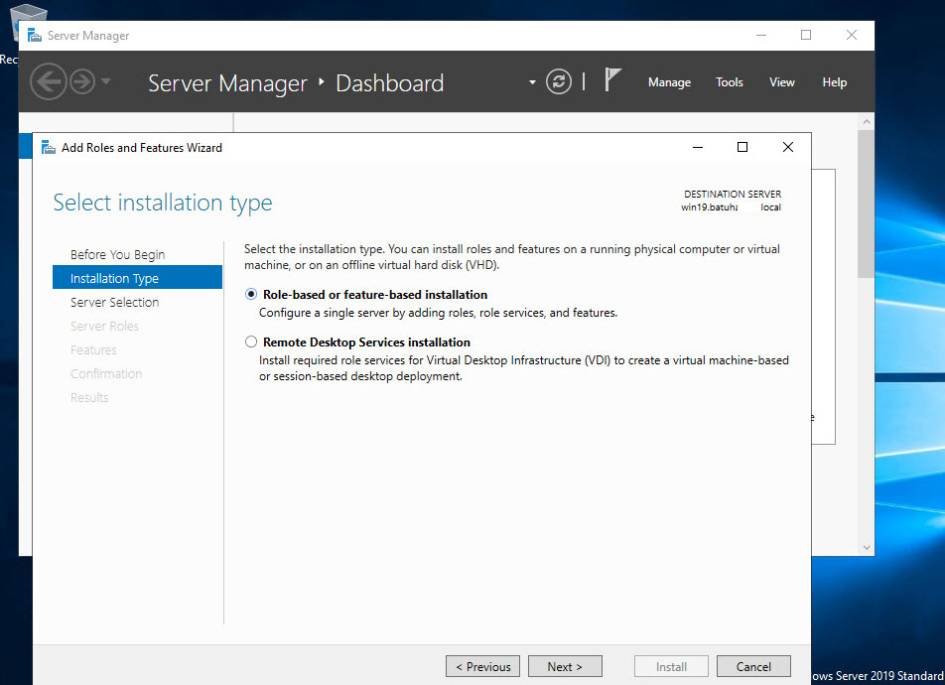Screen dimensions: 945x685
Task: Open the dropdown arrow beside refresh icon
Action: click(x=532, y=82)
